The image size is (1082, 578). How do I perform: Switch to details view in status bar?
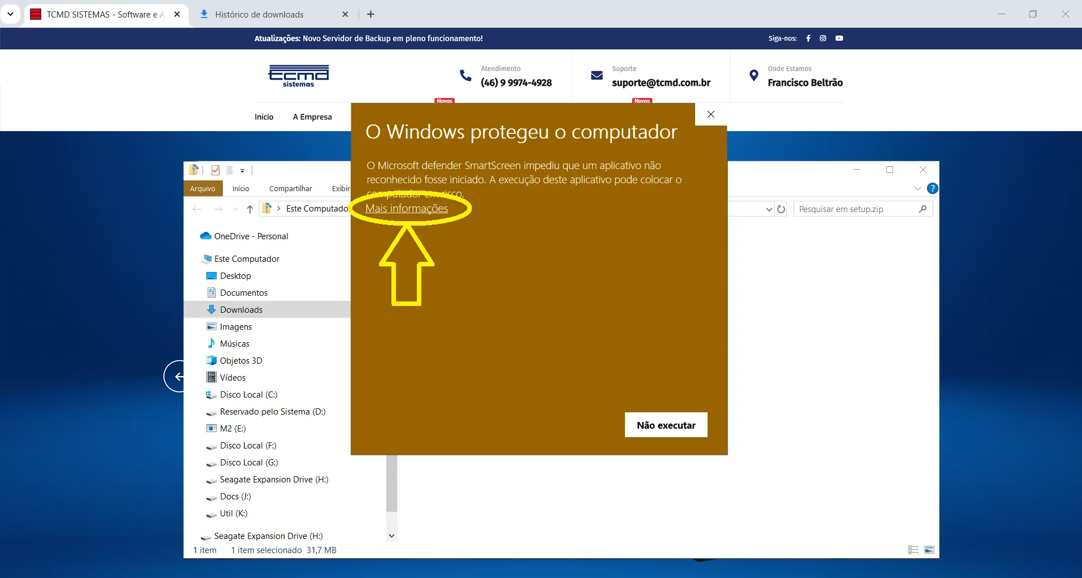click(913, 550)
